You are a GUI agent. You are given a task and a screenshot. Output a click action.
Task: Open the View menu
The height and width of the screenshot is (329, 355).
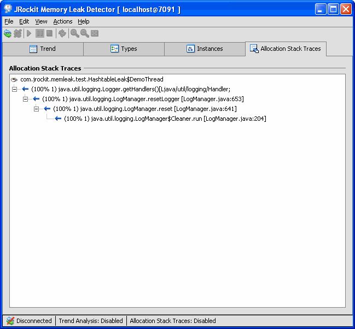pos(41,21)
